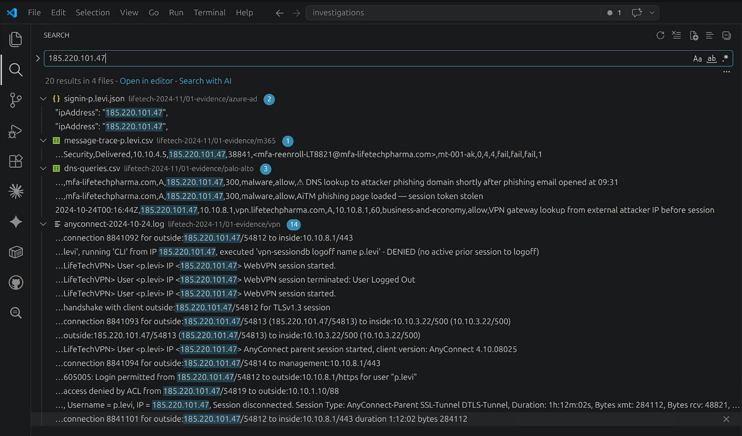Collapse anyconnect-2024-10-24.log results

[x=43, y=224]
